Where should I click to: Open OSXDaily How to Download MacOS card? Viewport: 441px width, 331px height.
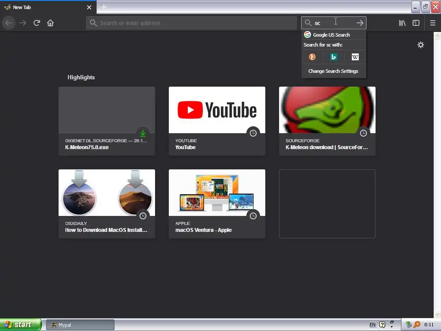107,204
